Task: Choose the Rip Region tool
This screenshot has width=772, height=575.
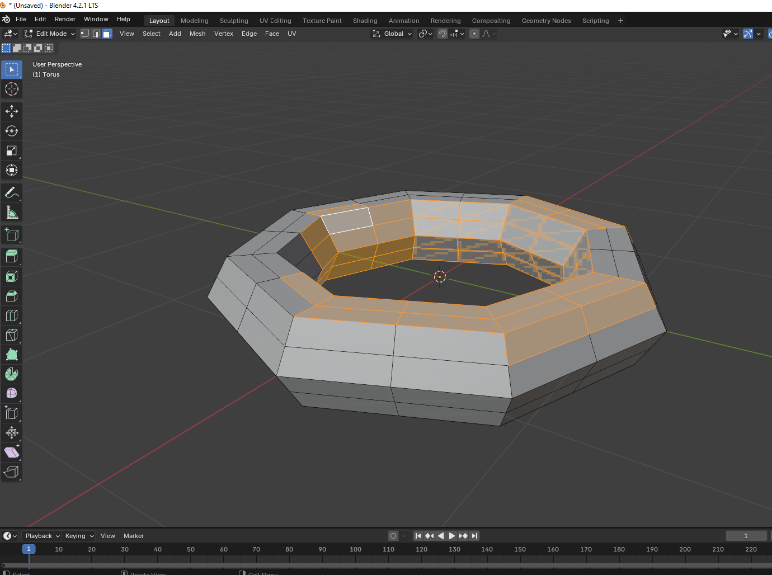Action: click(x=12, y=472)
